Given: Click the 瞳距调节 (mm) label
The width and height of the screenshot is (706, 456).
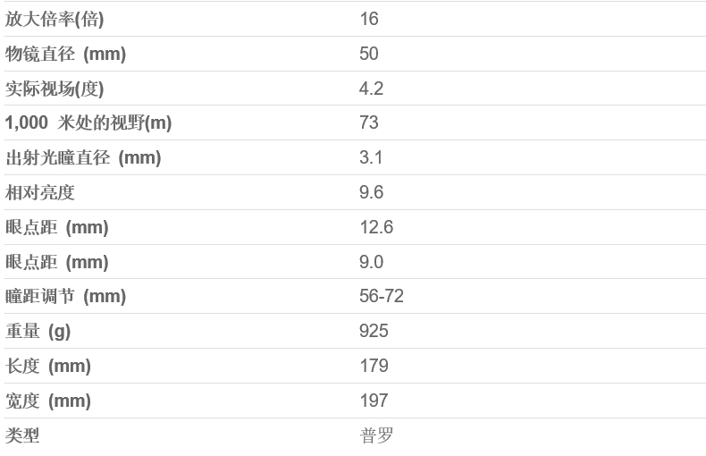Looking at the screenshot, I should click(65, 297).
